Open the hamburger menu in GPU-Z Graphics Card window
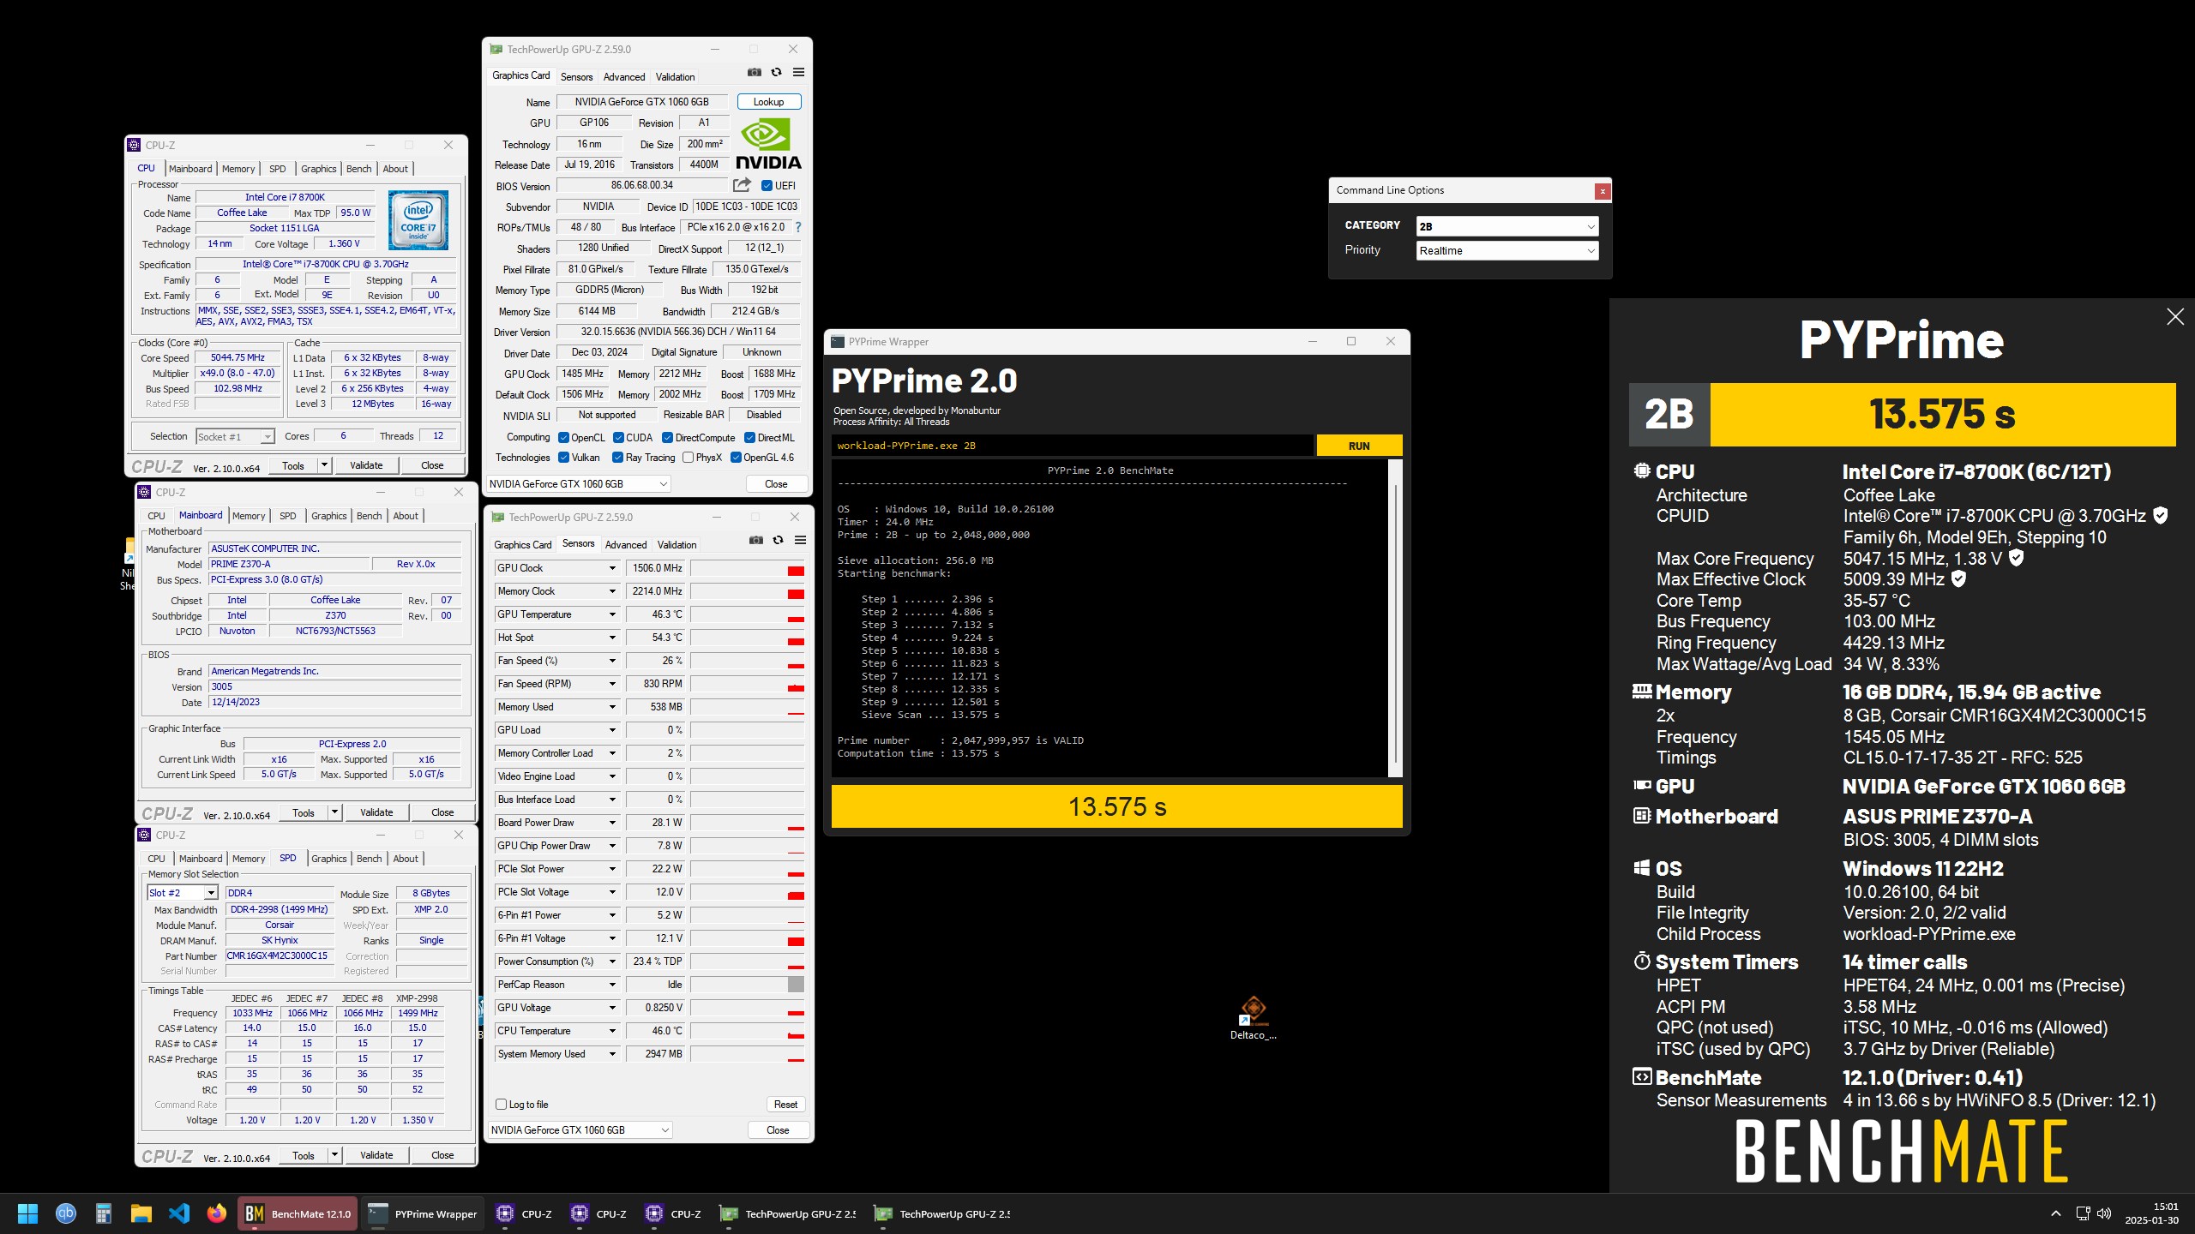The width and height of the screenshot is (2195, 1234). coord(798,73)
